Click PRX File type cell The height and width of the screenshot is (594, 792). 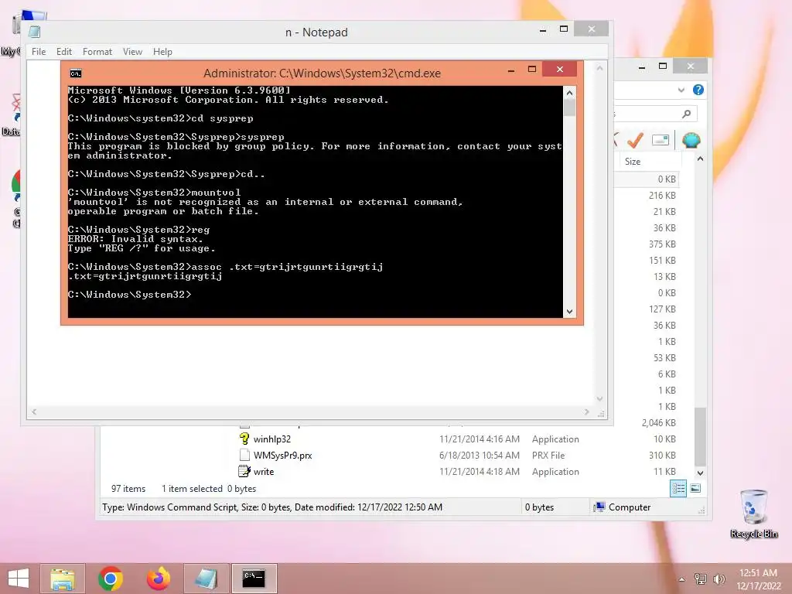point(548,455)
